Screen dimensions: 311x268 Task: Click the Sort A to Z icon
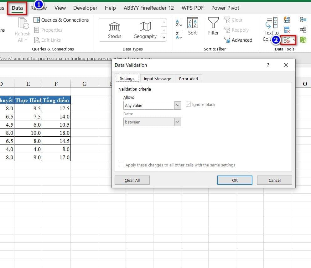pos(179,23)
